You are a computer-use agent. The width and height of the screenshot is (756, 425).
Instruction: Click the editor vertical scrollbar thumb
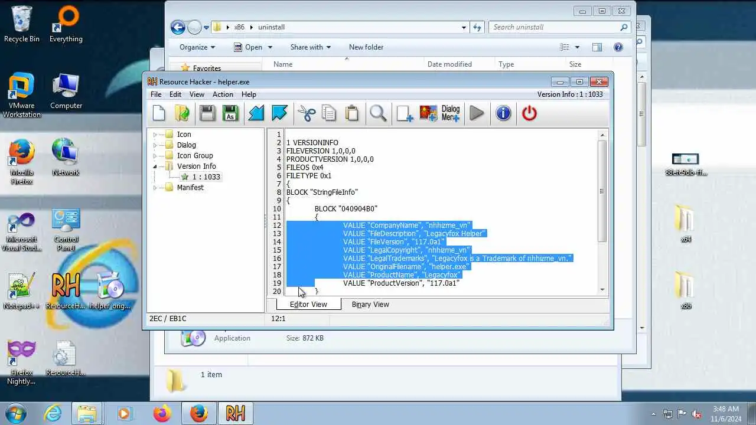pyautogui.click(x=602, y=191)
